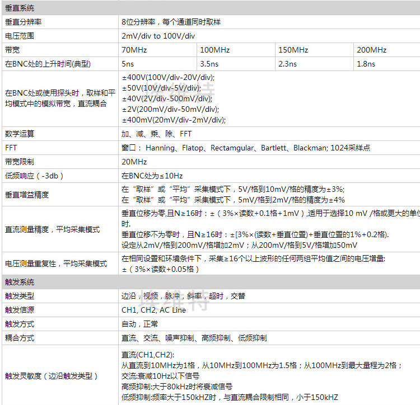
Task: Select the 5ns rise time value
Action: [x=128, y=64]
